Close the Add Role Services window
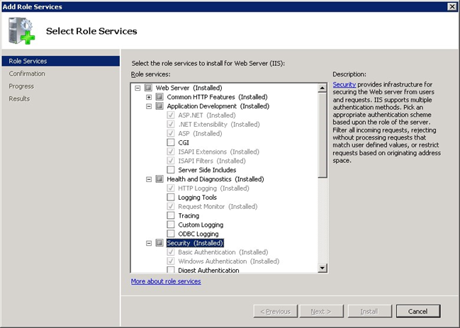460x328 pixels. (452, 6)
